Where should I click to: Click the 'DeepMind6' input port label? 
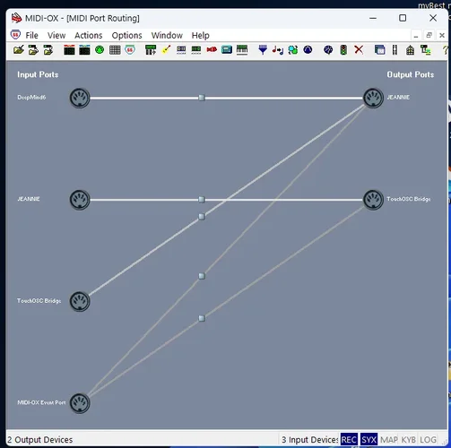[x=31, y=98]
